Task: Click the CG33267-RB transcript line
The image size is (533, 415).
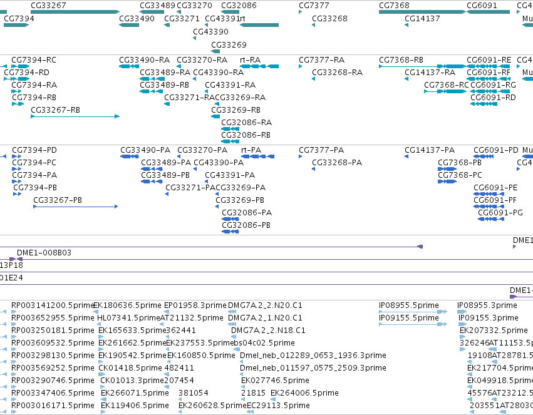Action: 75,116
